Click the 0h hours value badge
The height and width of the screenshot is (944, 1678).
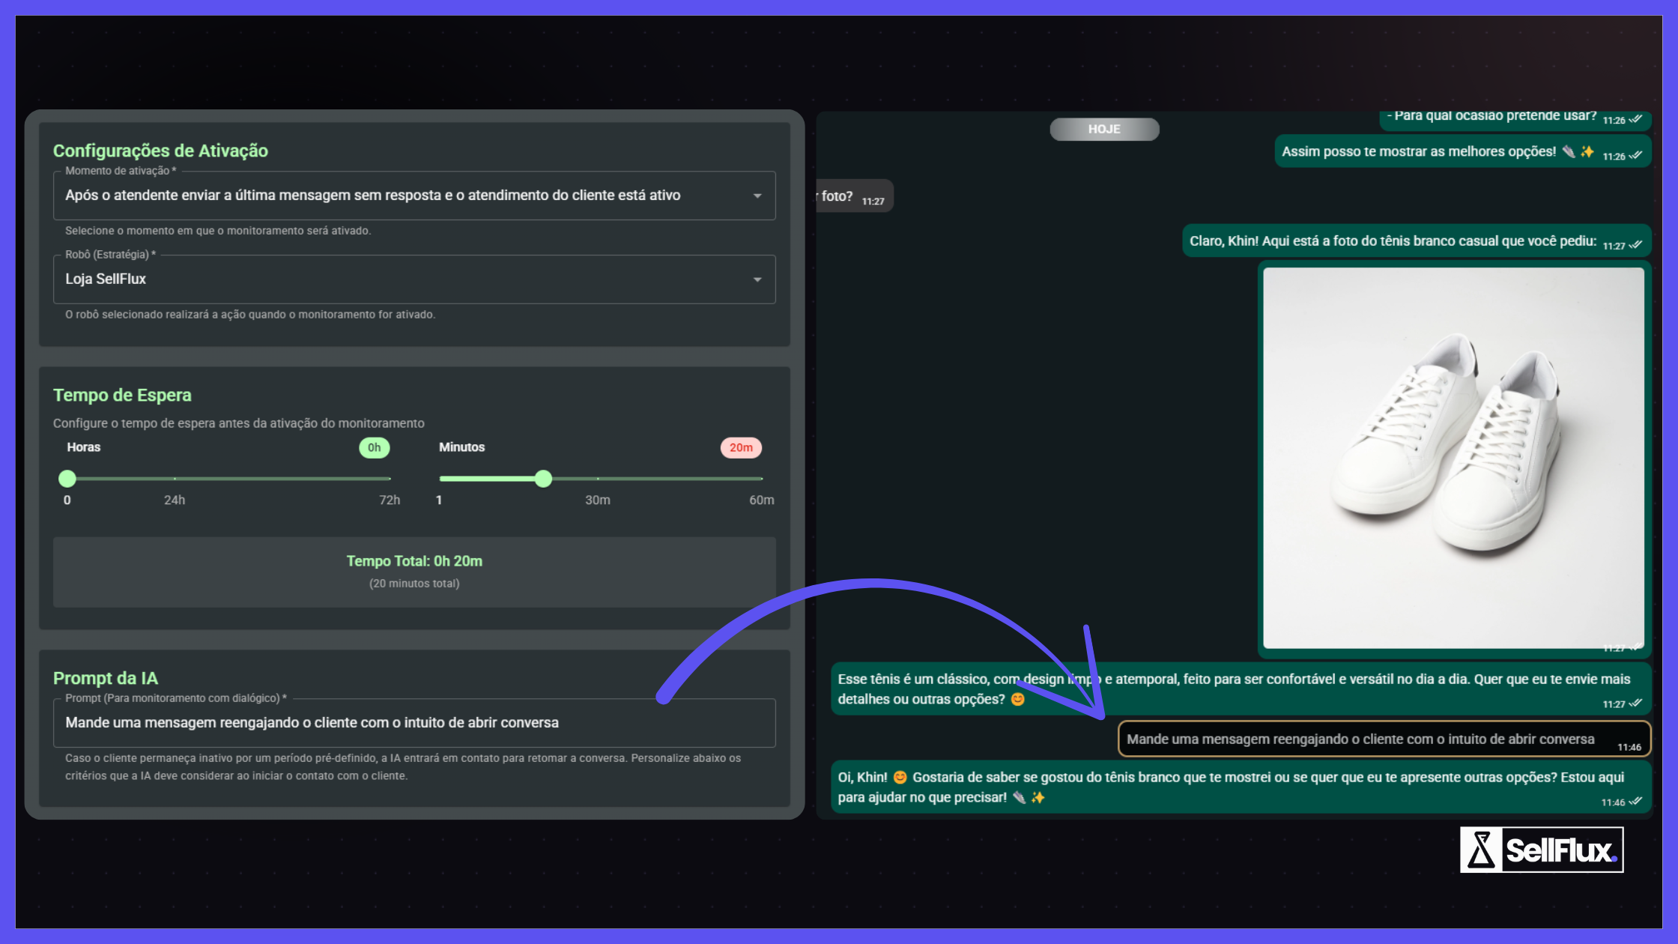pos(374,448)
